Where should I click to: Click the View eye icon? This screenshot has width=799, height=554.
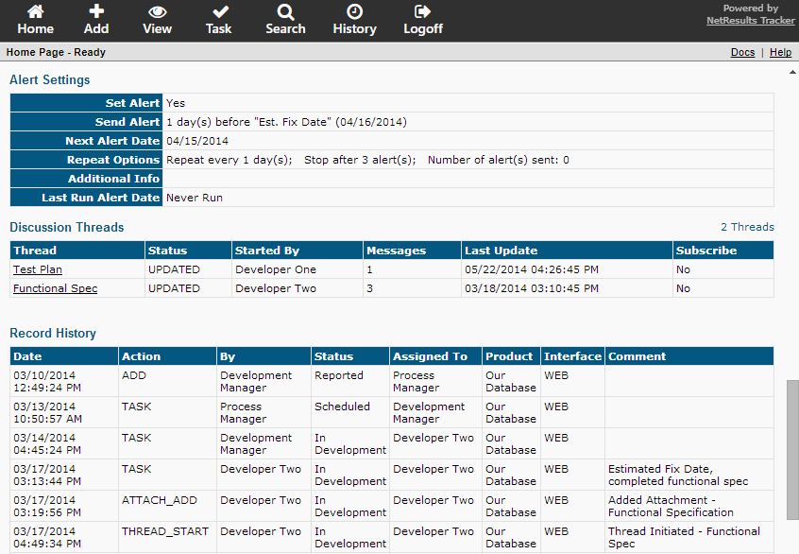coord(158,11)
